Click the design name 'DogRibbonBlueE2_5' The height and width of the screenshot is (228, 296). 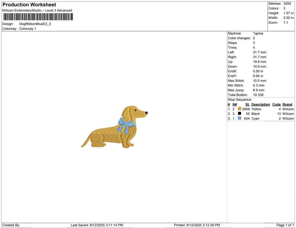[35, 24]
